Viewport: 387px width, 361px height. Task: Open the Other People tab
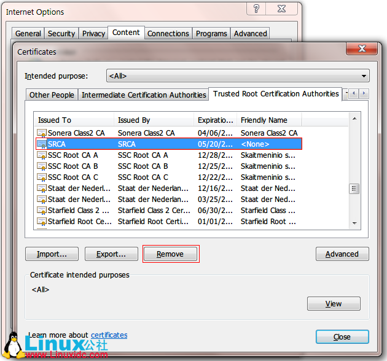coord(52,95)
